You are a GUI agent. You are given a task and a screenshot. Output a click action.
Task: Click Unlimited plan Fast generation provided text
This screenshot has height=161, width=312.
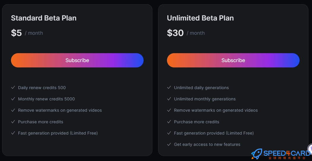click(x=214, y=133)
